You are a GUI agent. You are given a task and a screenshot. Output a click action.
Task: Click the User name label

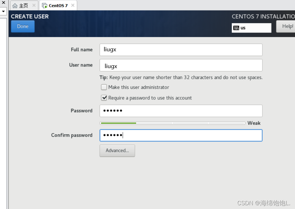(x=81, y=65)
